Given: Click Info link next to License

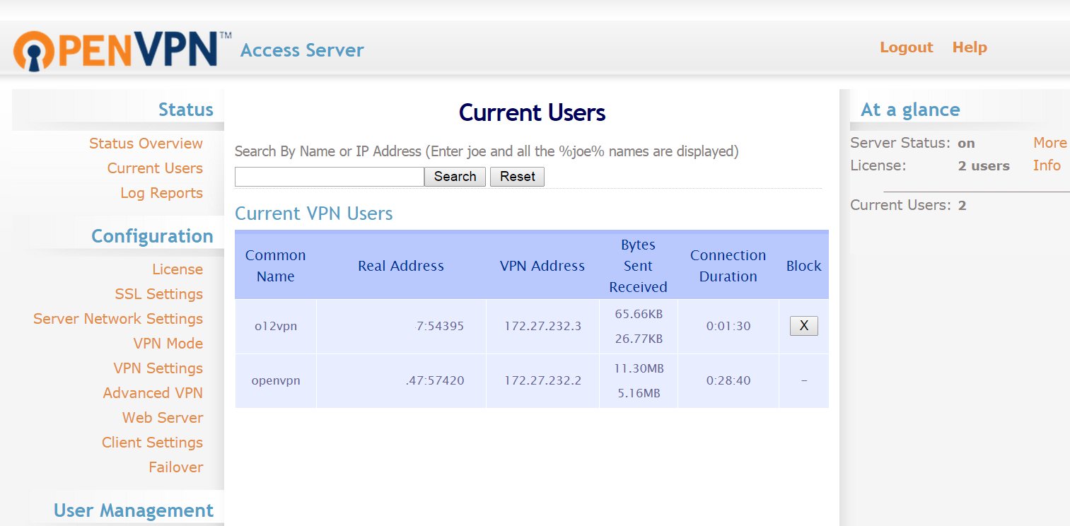Looking at the screenshot, I should pos(1047,165).
